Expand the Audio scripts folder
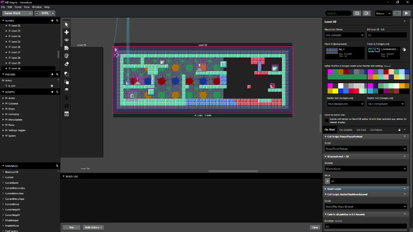The height and width of the screenshot is (232, 413). click(x=3, y=98)
